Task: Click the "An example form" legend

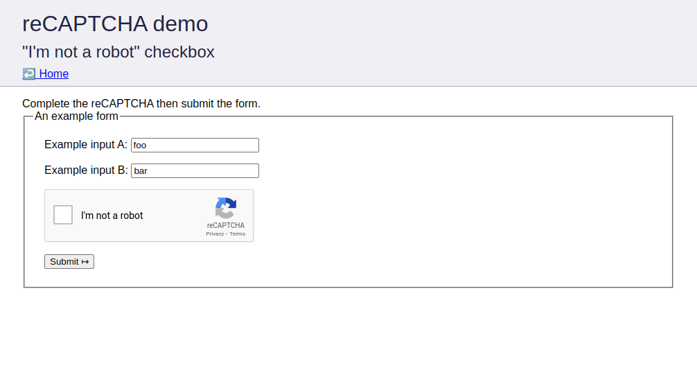Action: point(76,116)
